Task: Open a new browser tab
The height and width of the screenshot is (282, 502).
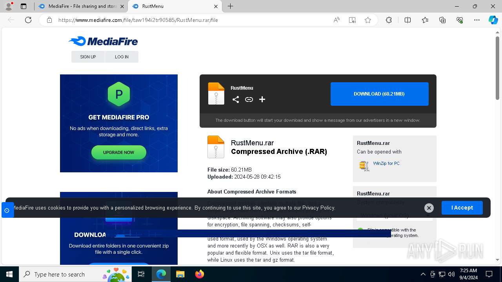Action: click(x=230, y=6)
